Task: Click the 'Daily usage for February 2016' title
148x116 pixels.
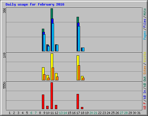Action: click(x=35, y=4)
